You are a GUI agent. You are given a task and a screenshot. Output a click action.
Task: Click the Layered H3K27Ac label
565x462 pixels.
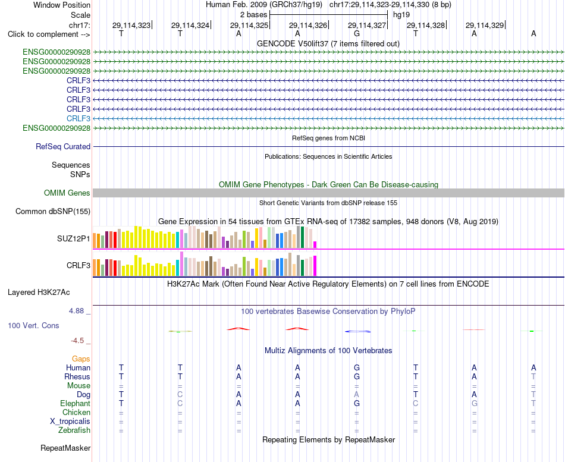tap(39, 293)
